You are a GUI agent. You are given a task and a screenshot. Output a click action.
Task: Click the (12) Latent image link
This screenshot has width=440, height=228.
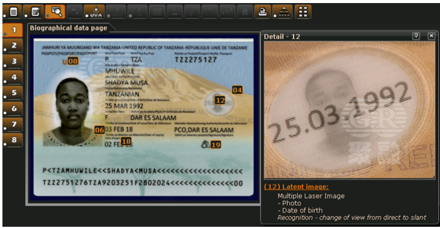297,187
